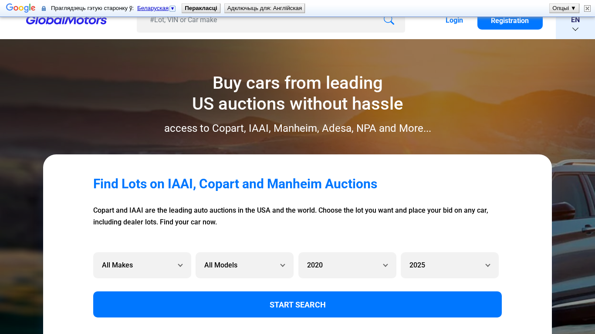Click the magnifying glass search icon

(389, 20)
